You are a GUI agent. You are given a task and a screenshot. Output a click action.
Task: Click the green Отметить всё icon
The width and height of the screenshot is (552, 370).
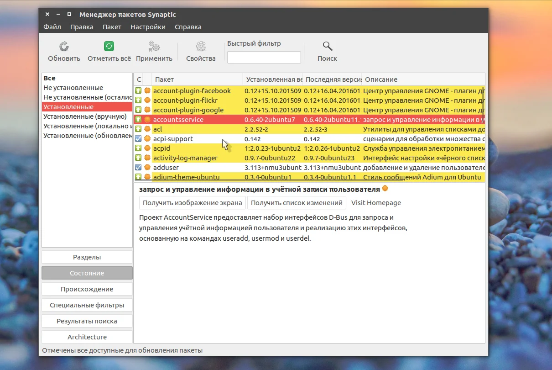pos(109,46)
